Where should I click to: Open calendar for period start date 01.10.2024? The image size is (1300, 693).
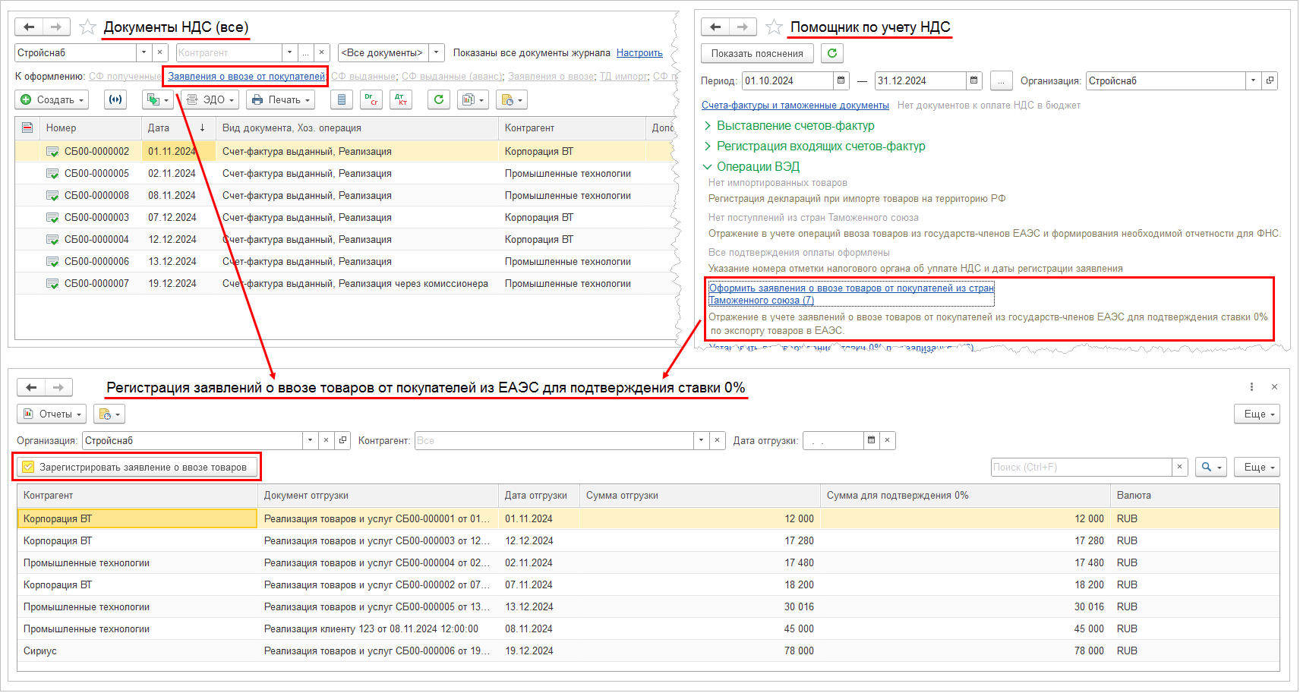tap(841, 80)
